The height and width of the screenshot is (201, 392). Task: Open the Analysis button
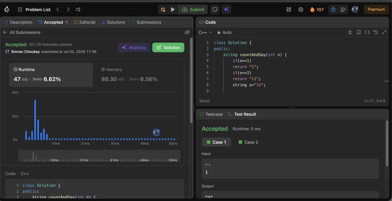[134, 47]
